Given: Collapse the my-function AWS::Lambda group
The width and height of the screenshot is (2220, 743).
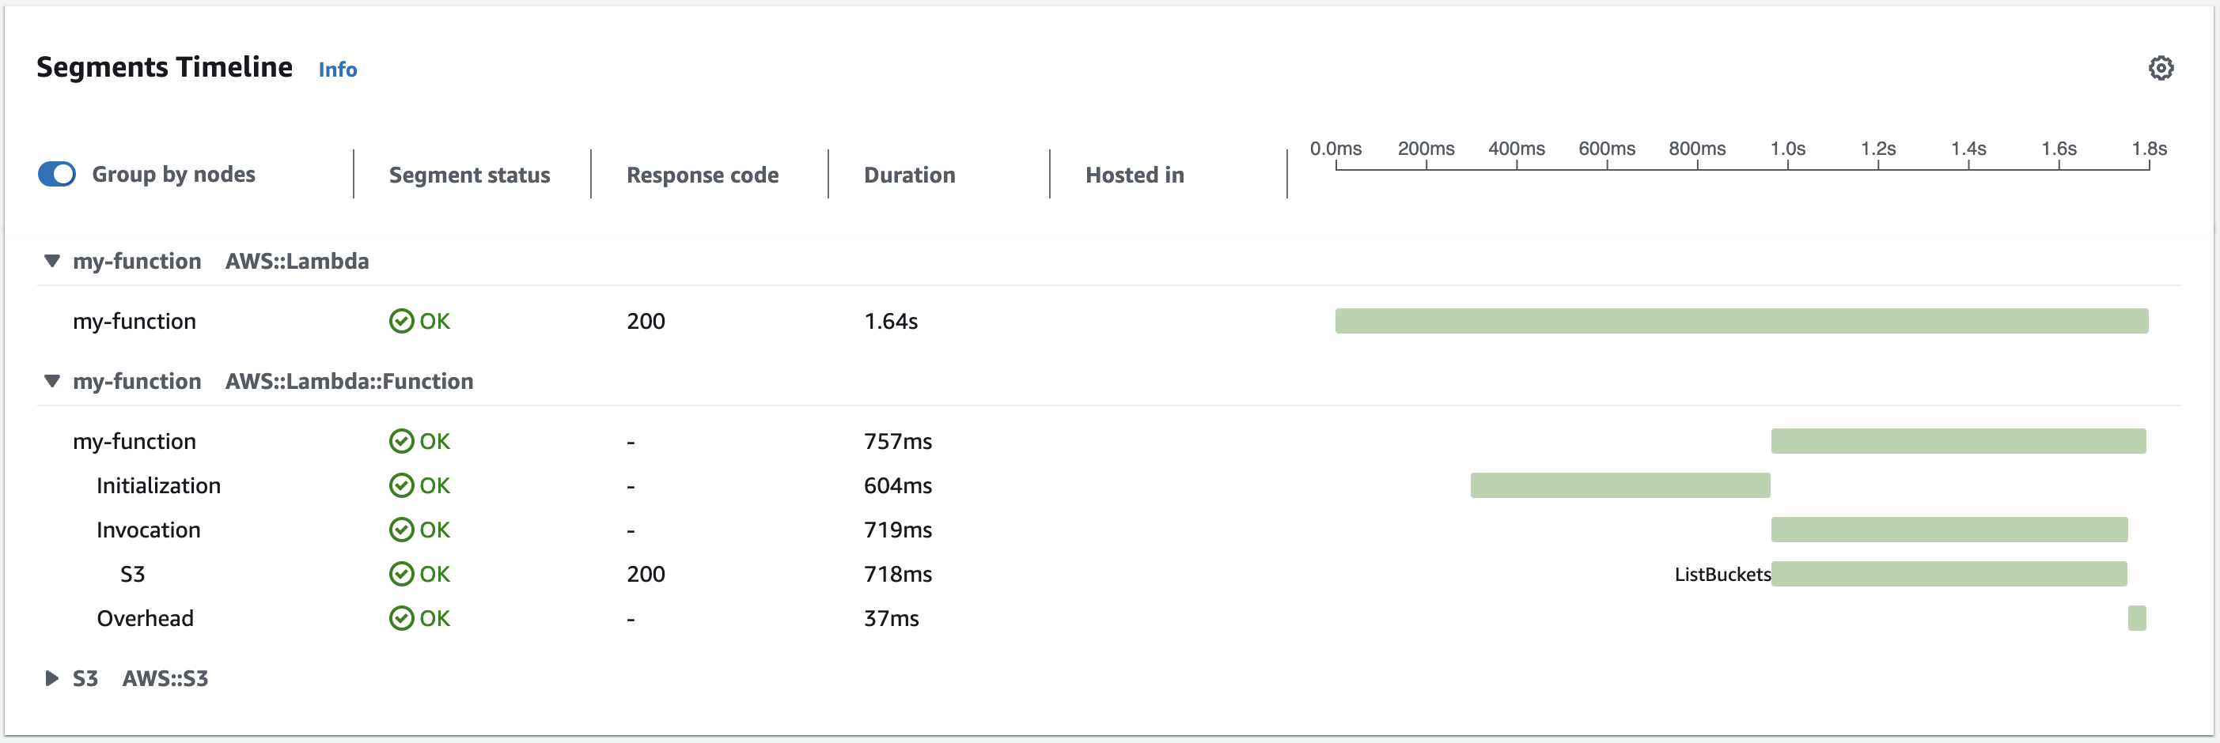Looking at the screenshot, I should pos(51,261).
